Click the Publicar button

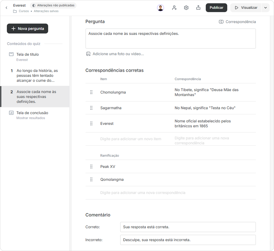point(216,8)
